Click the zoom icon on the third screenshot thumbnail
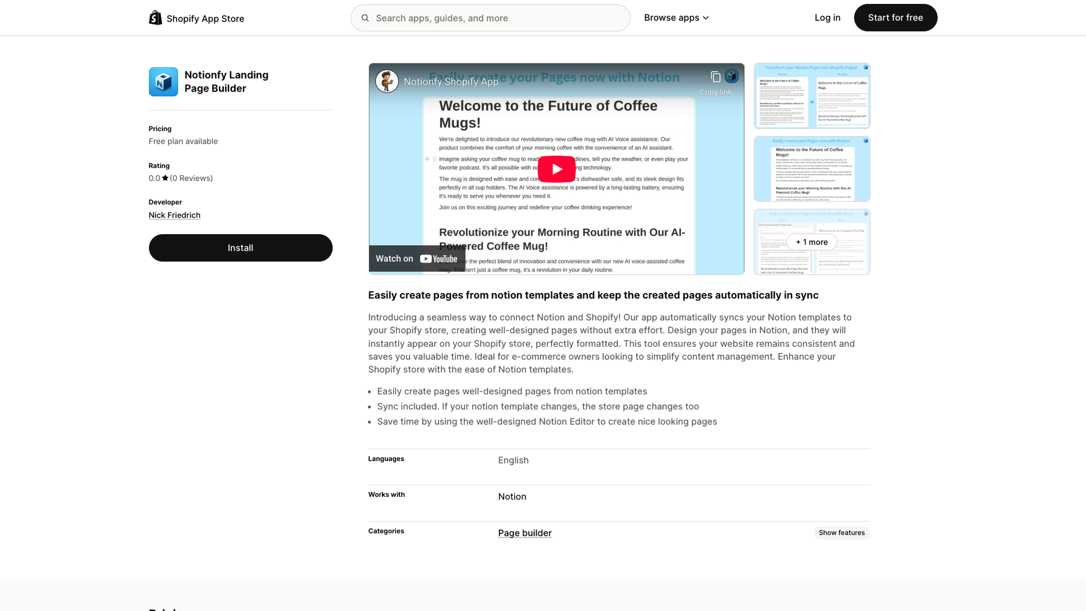The image size is (1086, 611). coord(865,215)
